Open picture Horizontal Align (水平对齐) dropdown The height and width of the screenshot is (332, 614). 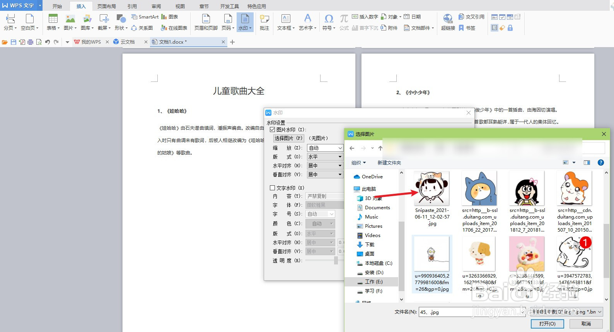(325, 166)
